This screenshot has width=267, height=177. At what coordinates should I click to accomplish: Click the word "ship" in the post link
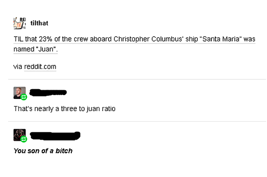pos(189,39)
